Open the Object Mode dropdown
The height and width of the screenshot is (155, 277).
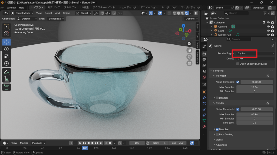pyautogui.click(x=22, y=13)
